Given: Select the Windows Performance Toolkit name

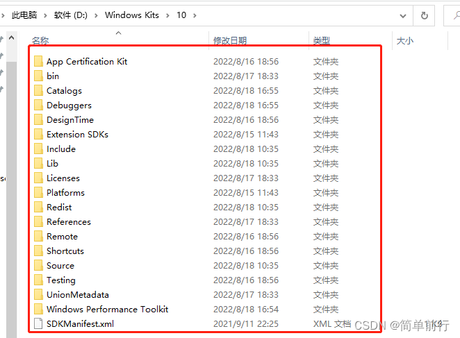Looking at the screenshot, I should pos(108,310).
